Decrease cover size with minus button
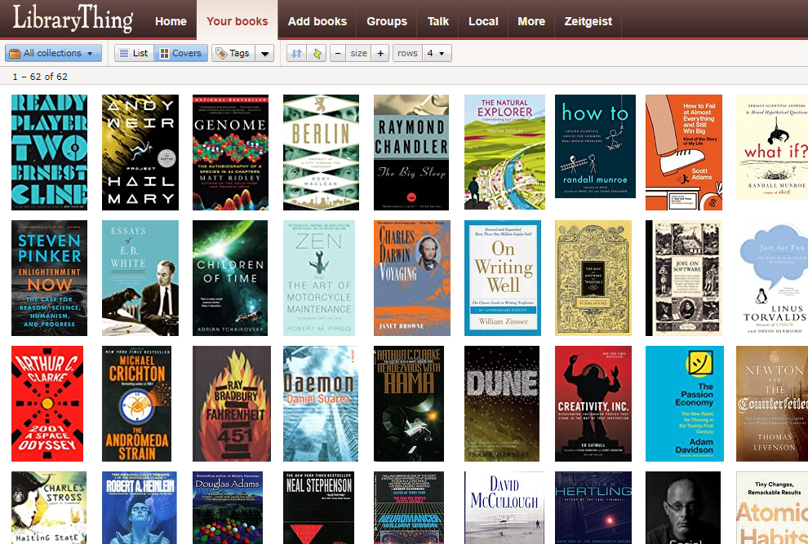Viewport: 808px width, 544px height. (339, 53)
